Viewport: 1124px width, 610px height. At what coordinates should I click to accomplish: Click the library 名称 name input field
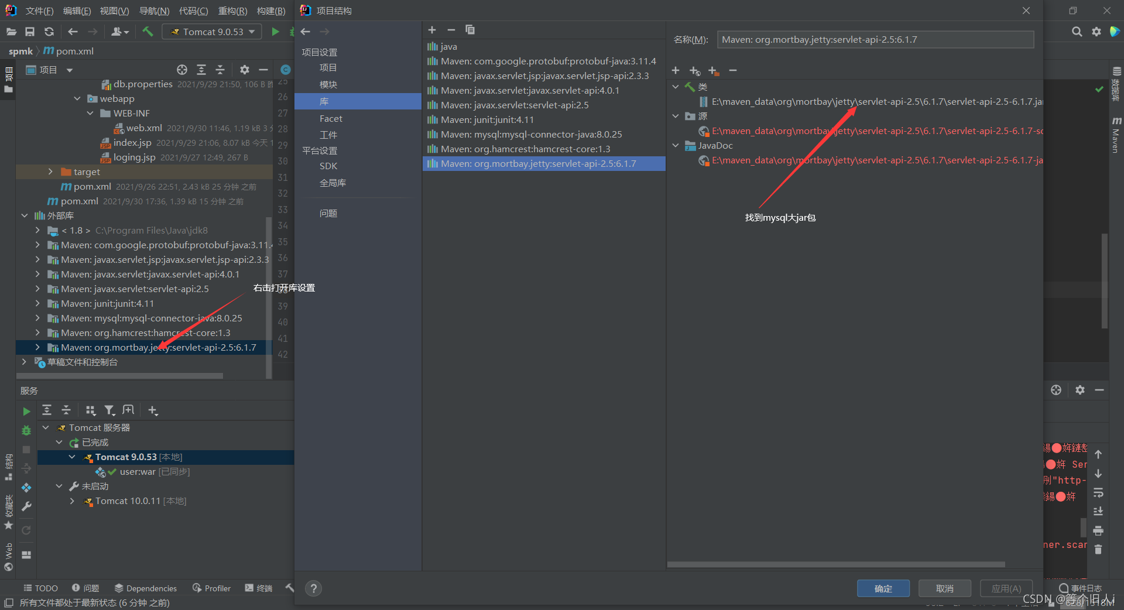point(875,39)
